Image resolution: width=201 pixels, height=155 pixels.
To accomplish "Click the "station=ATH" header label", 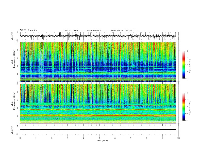I will (x=94, y=30).
